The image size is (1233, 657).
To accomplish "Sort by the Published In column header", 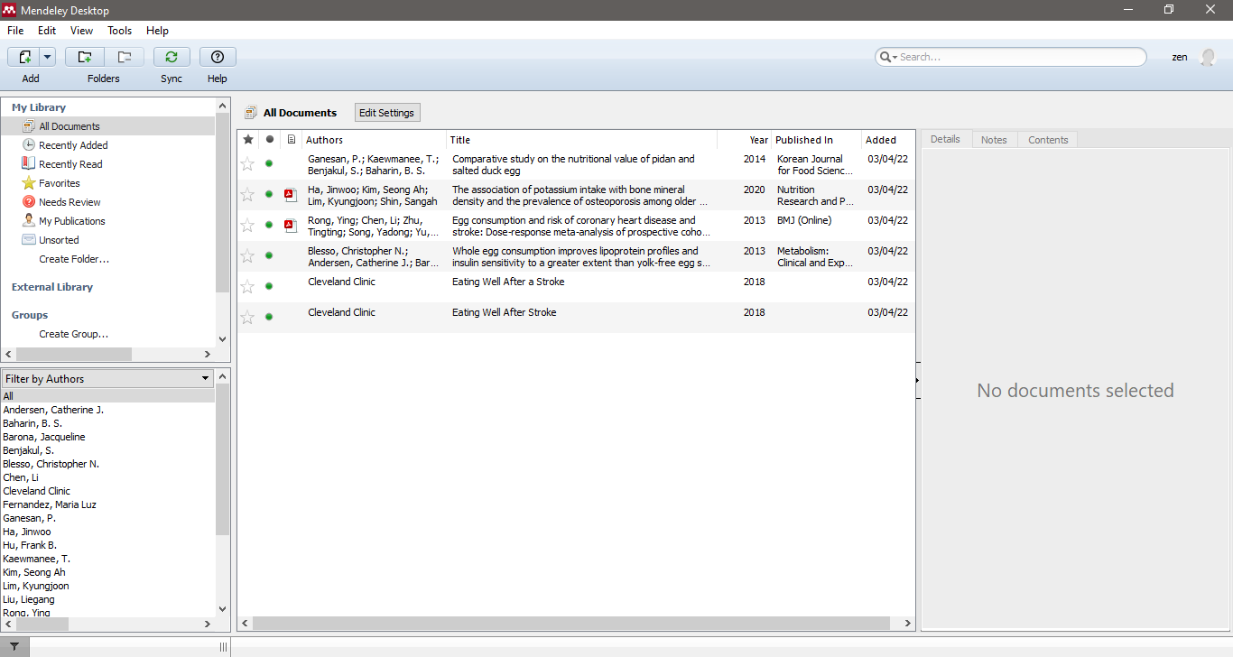I will point(816,140).
